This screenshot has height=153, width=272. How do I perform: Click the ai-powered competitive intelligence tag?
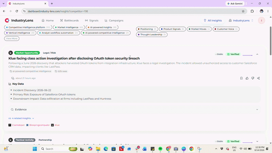pos(30,71)
